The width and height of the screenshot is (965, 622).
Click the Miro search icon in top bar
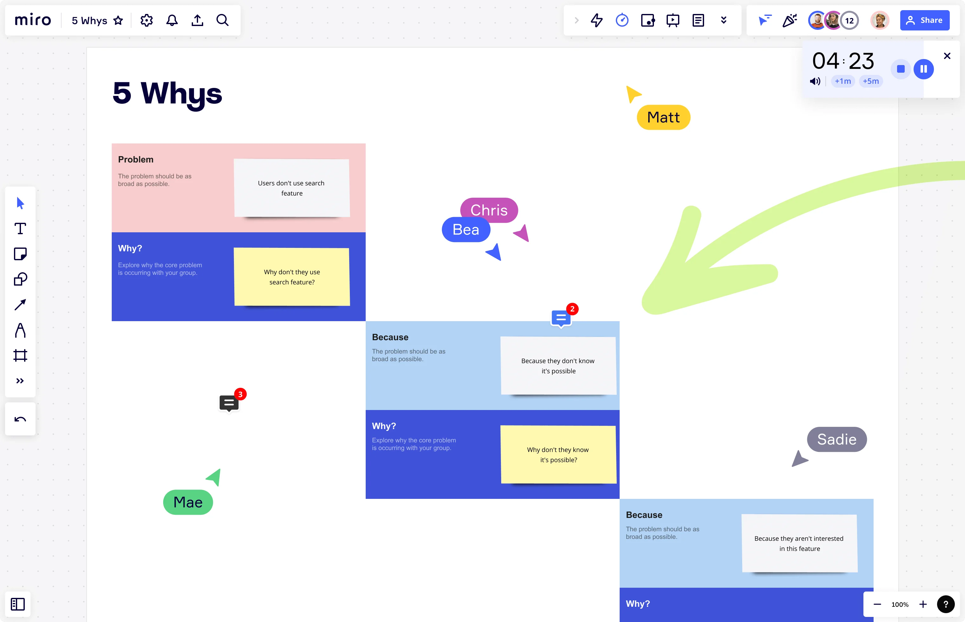pos(222,20)
